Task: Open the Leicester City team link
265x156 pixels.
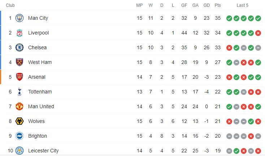Action: click(43, 151)
